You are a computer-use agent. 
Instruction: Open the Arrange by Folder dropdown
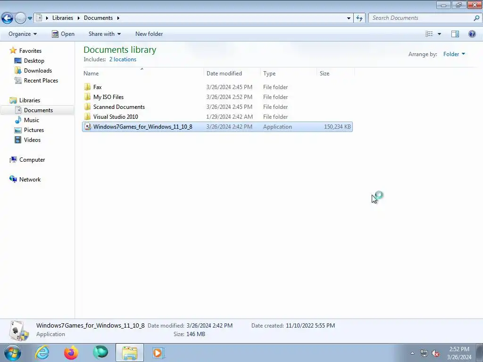click(454, 54)
